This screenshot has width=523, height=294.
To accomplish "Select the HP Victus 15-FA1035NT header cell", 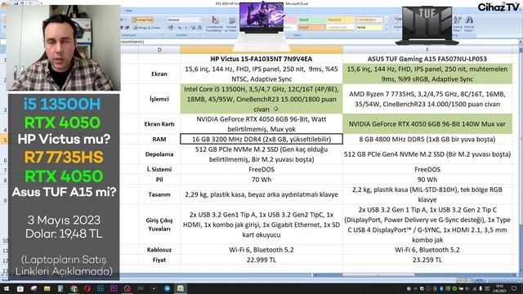I will click(x=261, y=59).
